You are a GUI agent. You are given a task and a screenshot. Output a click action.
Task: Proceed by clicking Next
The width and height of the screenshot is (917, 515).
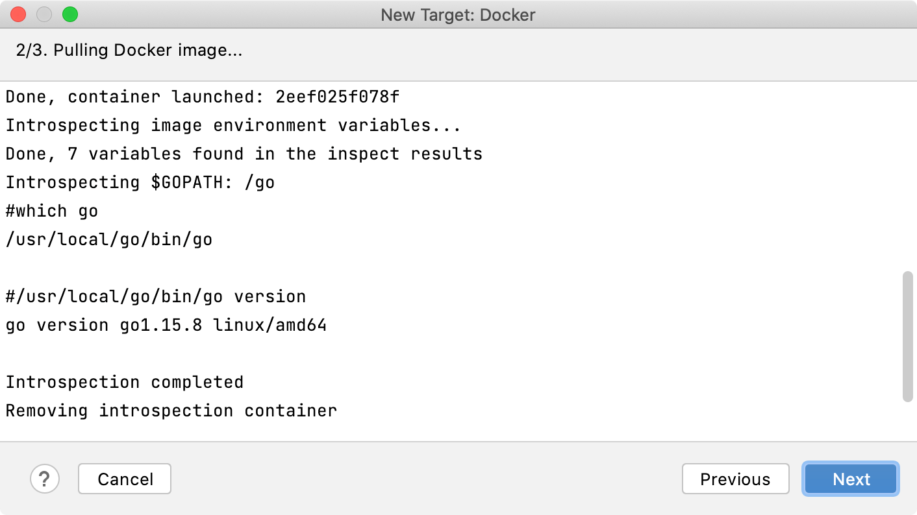tap(850, 479)
